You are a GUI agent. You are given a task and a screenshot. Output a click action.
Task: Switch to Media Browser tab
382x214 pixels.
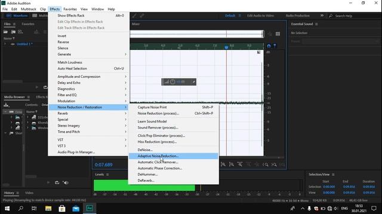coord(14,97)
